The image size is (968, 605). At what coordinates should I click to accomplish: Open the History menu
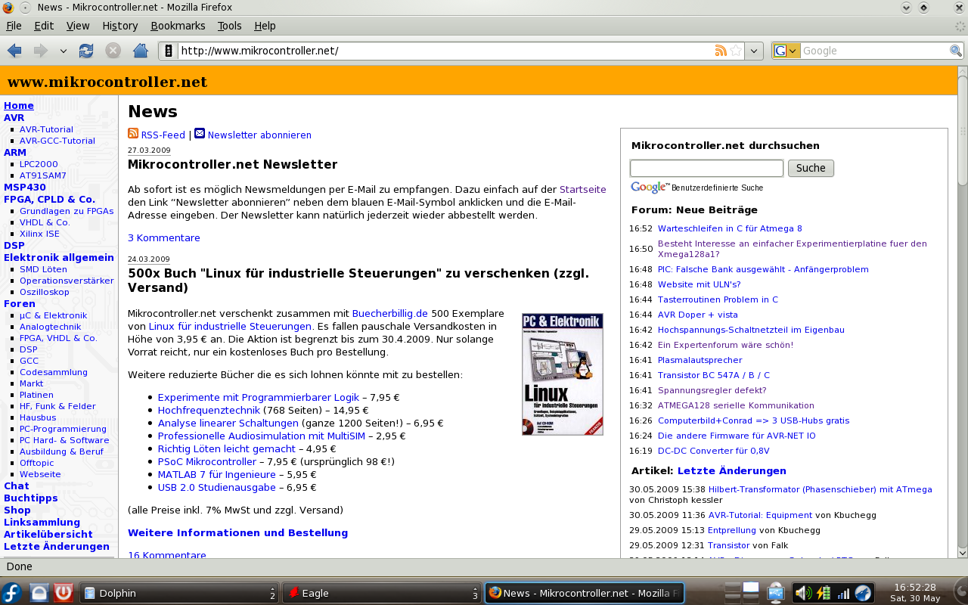[120, 26]
